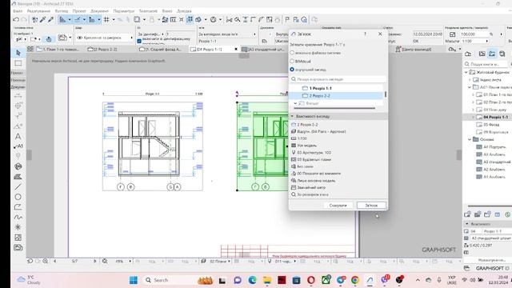Switch to the '2 Розріз 2-2' tab
Screen dimensions: 512x288
102,50
